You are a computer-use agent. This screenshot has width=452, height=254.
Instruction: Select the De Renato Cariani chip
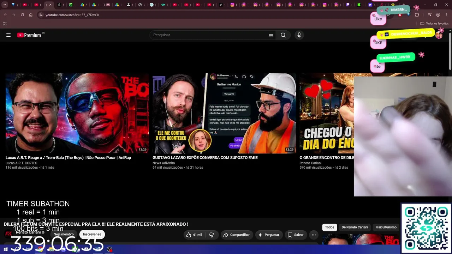pyautogui.click(x=355, y=227)
